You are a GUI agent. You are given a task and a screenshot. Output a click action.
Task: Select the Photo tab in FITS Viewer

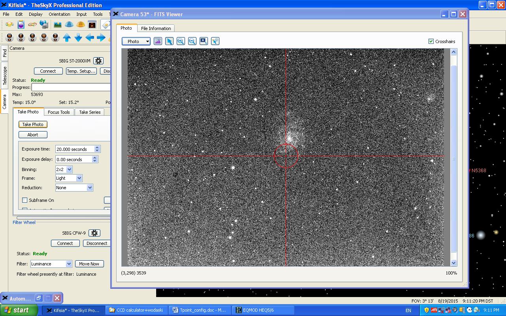click(x=126, y=28)
